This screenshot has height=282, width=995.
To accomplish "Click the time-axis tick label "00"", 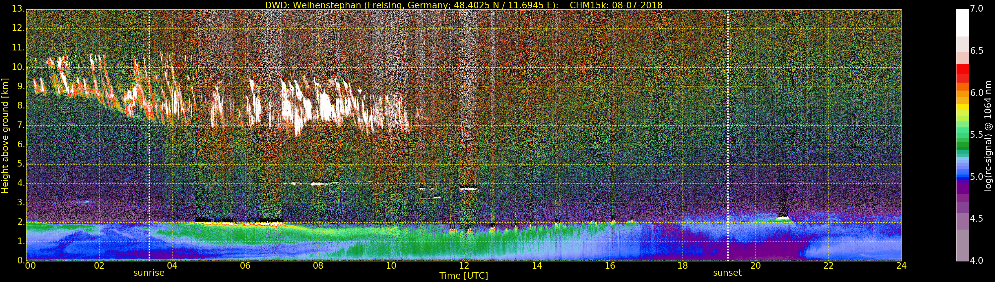I will 30,265.
